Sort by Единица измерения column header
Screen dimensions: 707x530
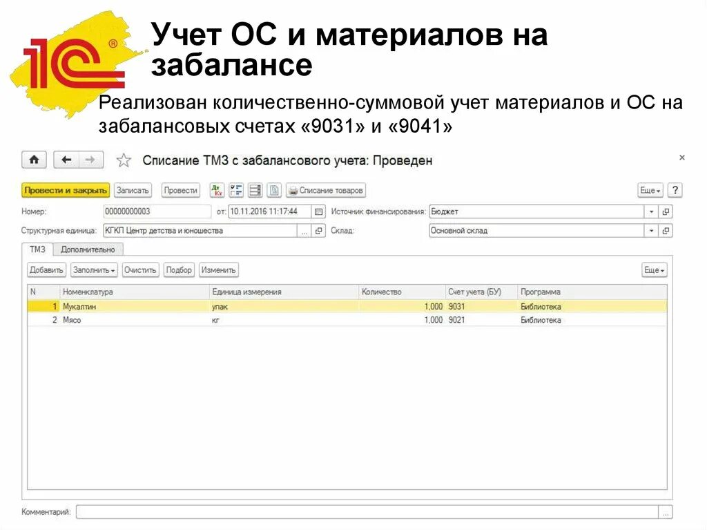pyautogui.click(x=284, y=292)
